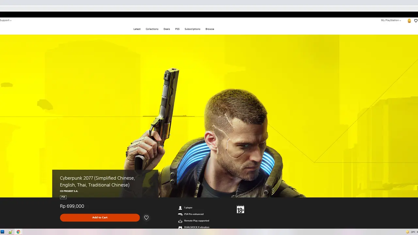Click the DUALSHOCK 4 vibration controller icon
The width and height of the screenshot is (418, 235).
[180, 227]
